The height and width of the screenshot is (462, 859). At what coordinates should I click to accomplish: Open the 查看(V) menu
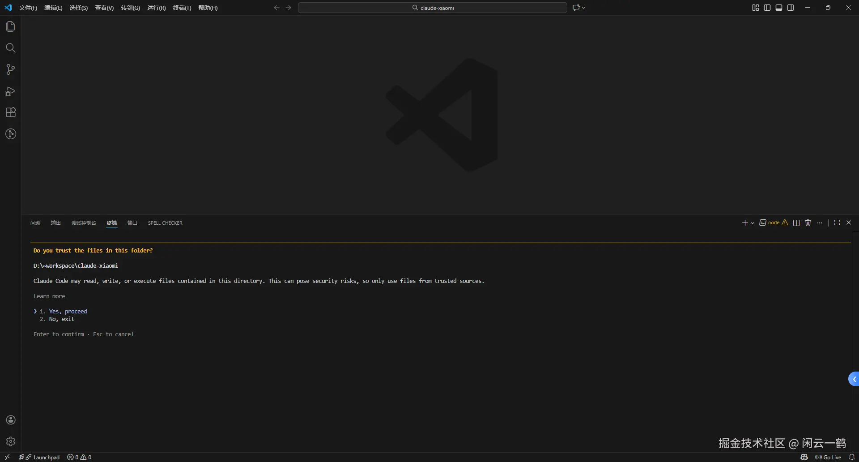[104, 8]
